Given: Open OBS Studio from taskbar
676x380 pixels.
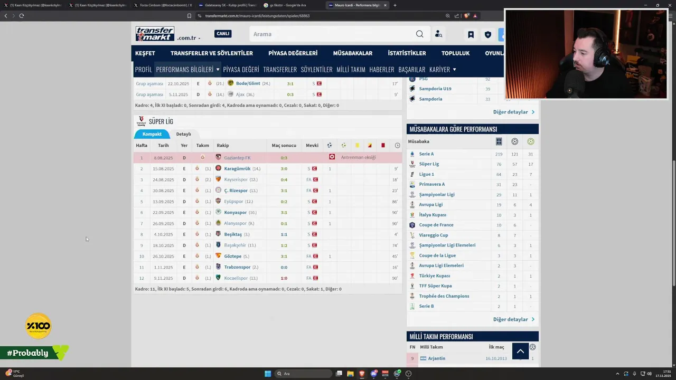Looking at the screenshot, I should point(408,374).
